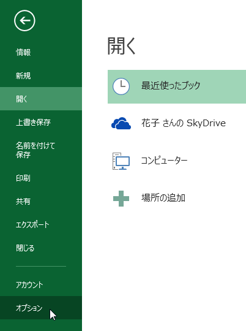Click the clock icon for recent workbooks
This screenshot has height=331, width=246.
click(x=121, y=86)
